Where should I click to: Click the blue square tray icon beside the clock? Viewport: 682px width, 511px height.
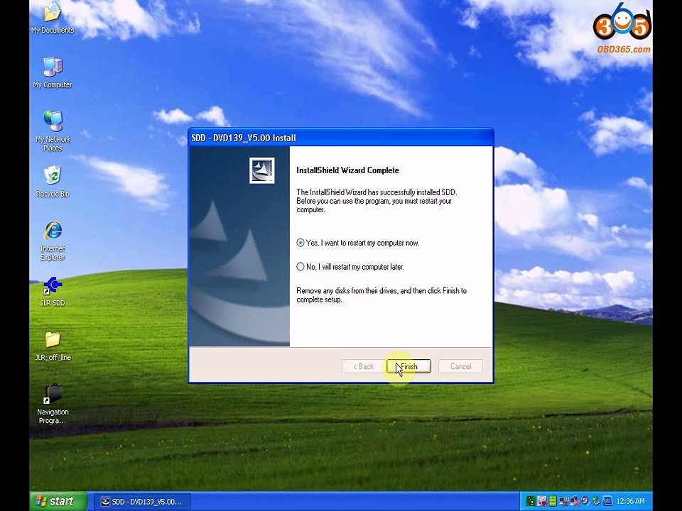(608, 501)
